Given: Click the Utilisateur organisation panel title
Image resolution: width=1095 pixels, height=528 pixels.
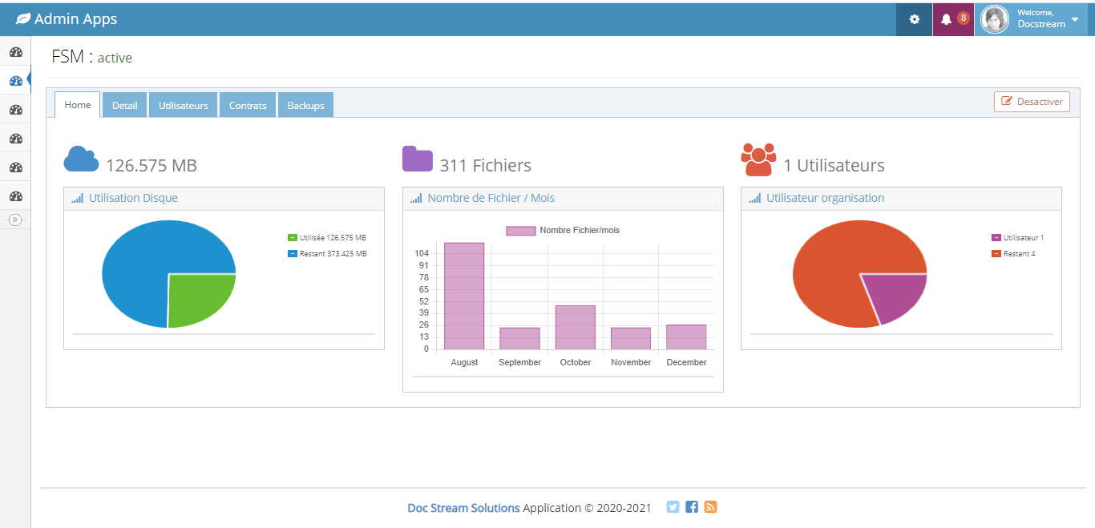Looking at the screenshot, I should coord(826,198).
